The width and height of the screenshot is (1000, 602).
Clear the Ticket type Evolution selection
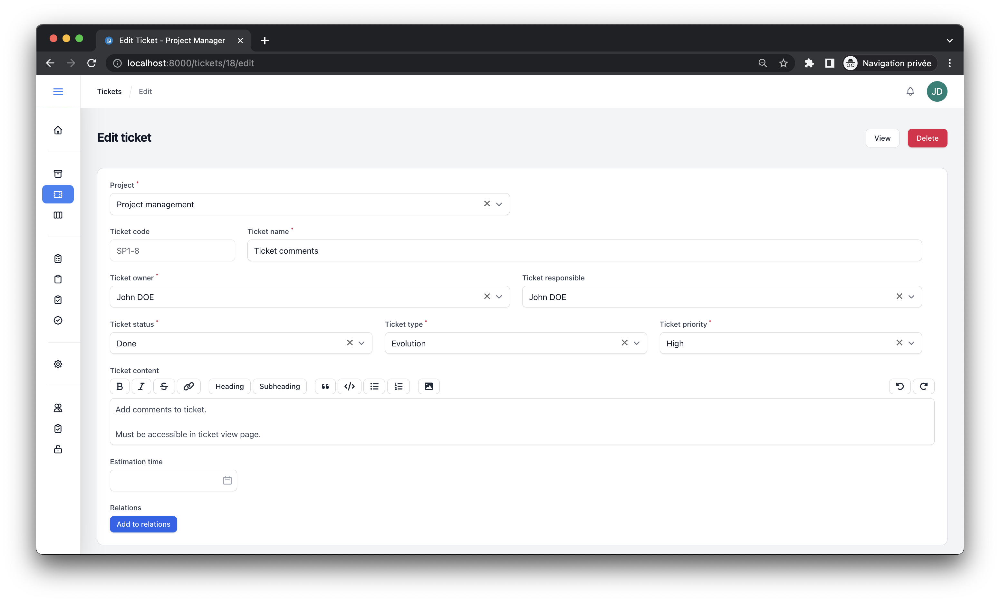point(625,343)
